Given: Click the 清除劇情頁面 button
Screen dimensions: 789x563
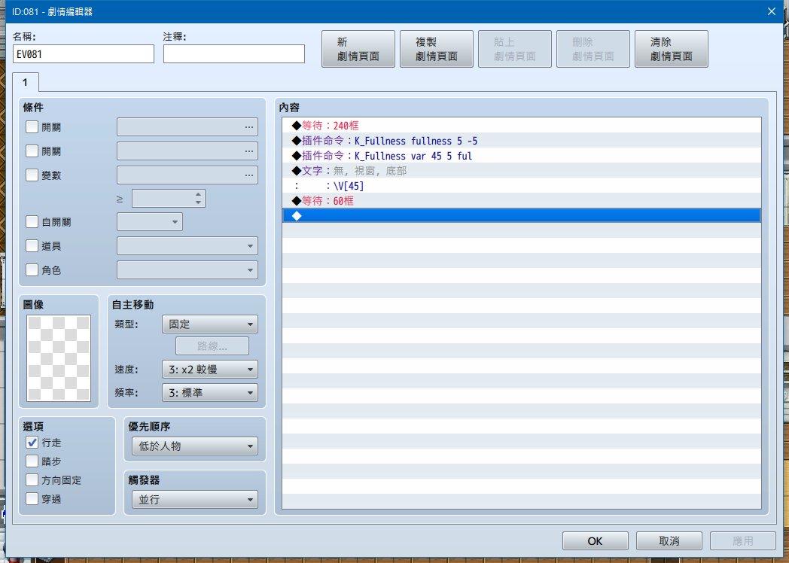Looking at the screenshot, I should [672, 49].
